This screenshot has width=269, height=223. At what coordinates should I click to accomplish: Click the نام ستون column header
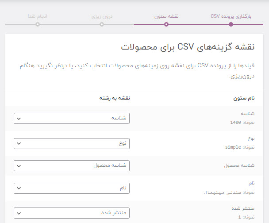click(244, 98)
